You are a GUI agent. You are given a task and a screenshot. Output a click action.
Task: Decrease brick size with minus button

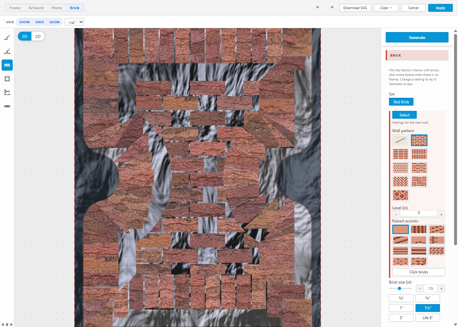(x=420, y=288)
